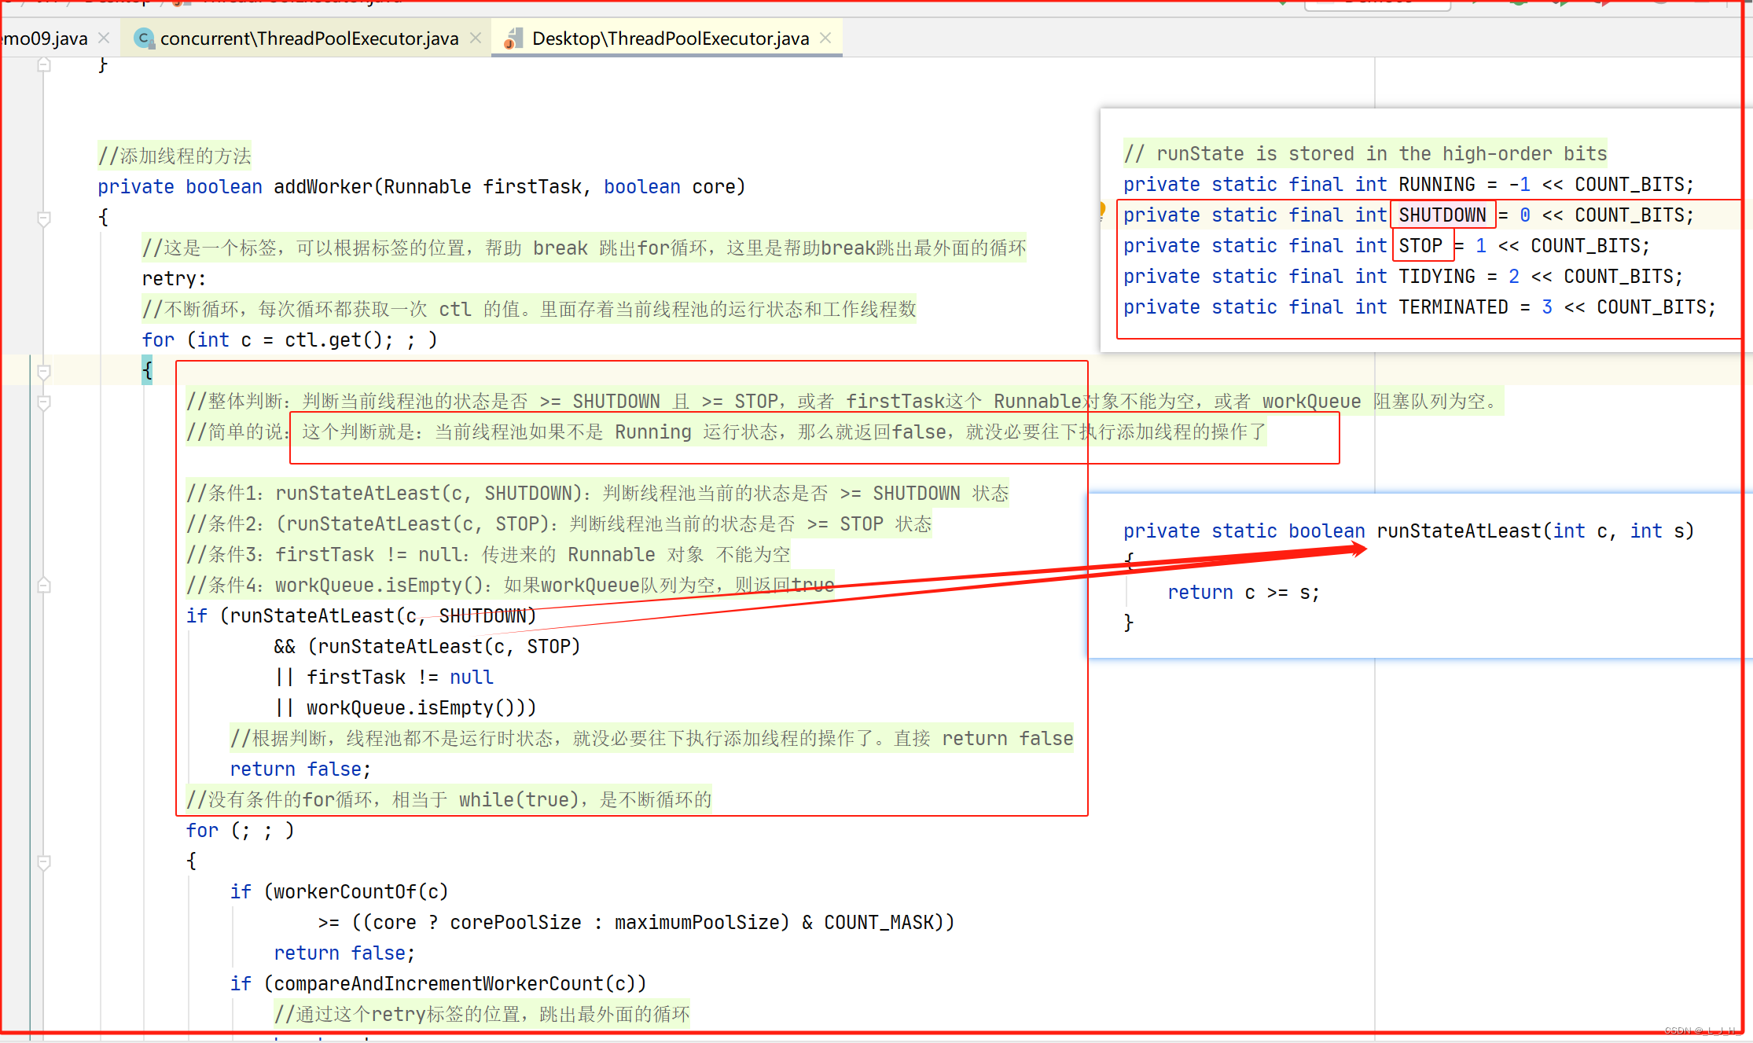Click the first return false statement
1753x1043 pixels.
300,769
